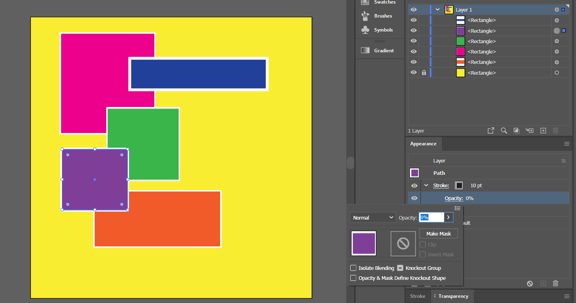
Task: Create a new layer in the Layers panel
Action: tap(543, 130)
